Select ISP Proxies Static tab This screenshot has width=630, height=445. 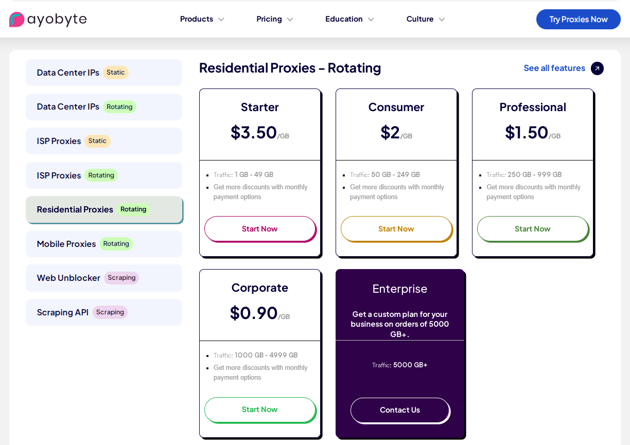pyautogui.click(x=104, y=141)
